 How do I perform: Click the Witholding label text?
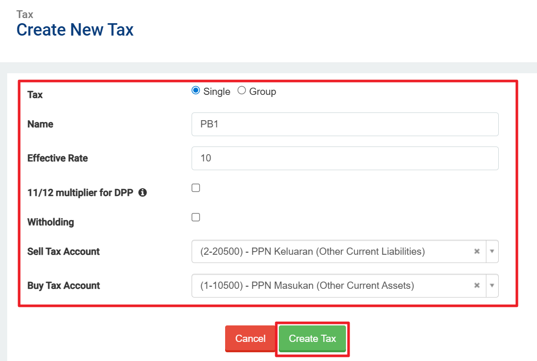(x=51, y=222)
